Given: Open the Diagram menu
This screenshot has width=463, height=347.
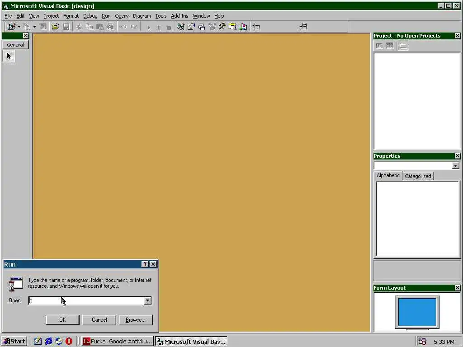Looking at the screenshot, I should pos(142,16).
